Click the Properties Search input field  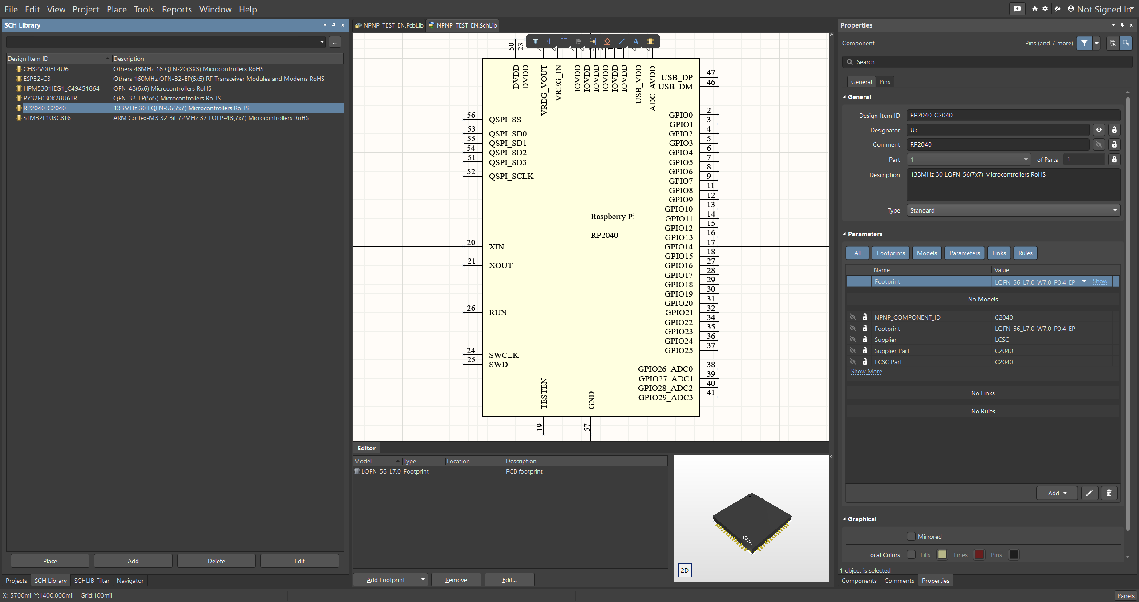[987, 62]
